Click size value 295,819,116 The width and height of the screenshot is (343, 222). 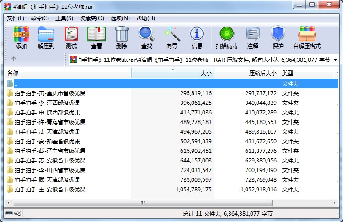pos(196,93)
